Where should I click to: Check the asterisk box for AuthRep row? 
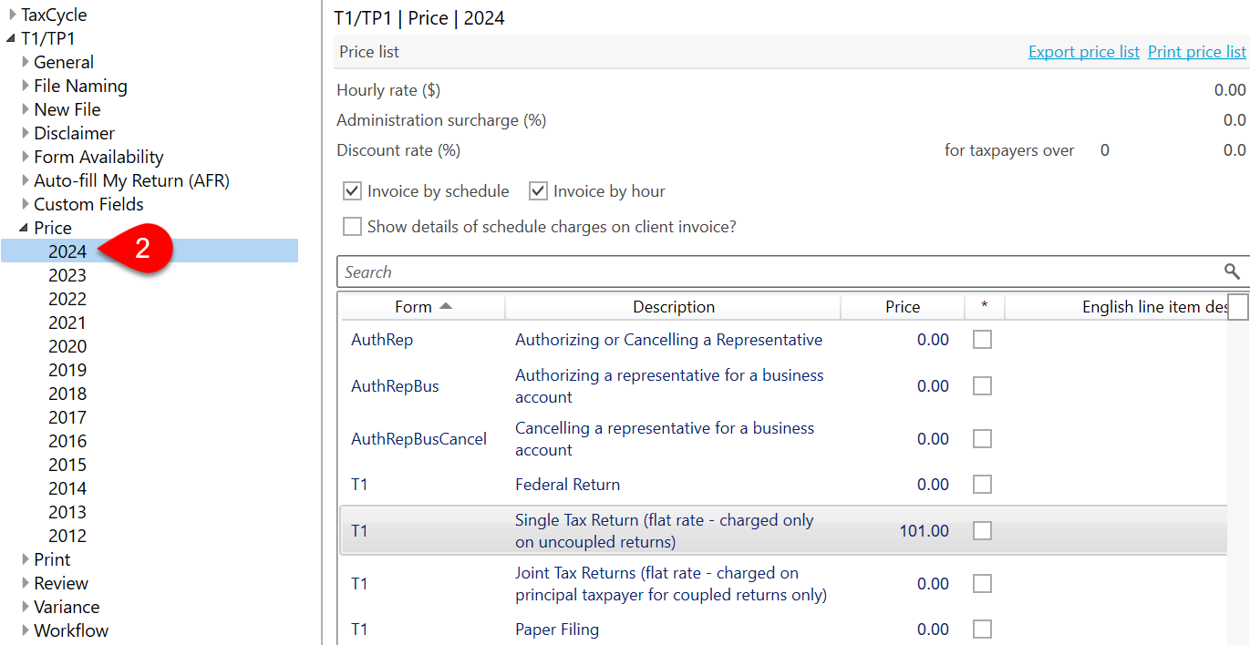(982, 340)
